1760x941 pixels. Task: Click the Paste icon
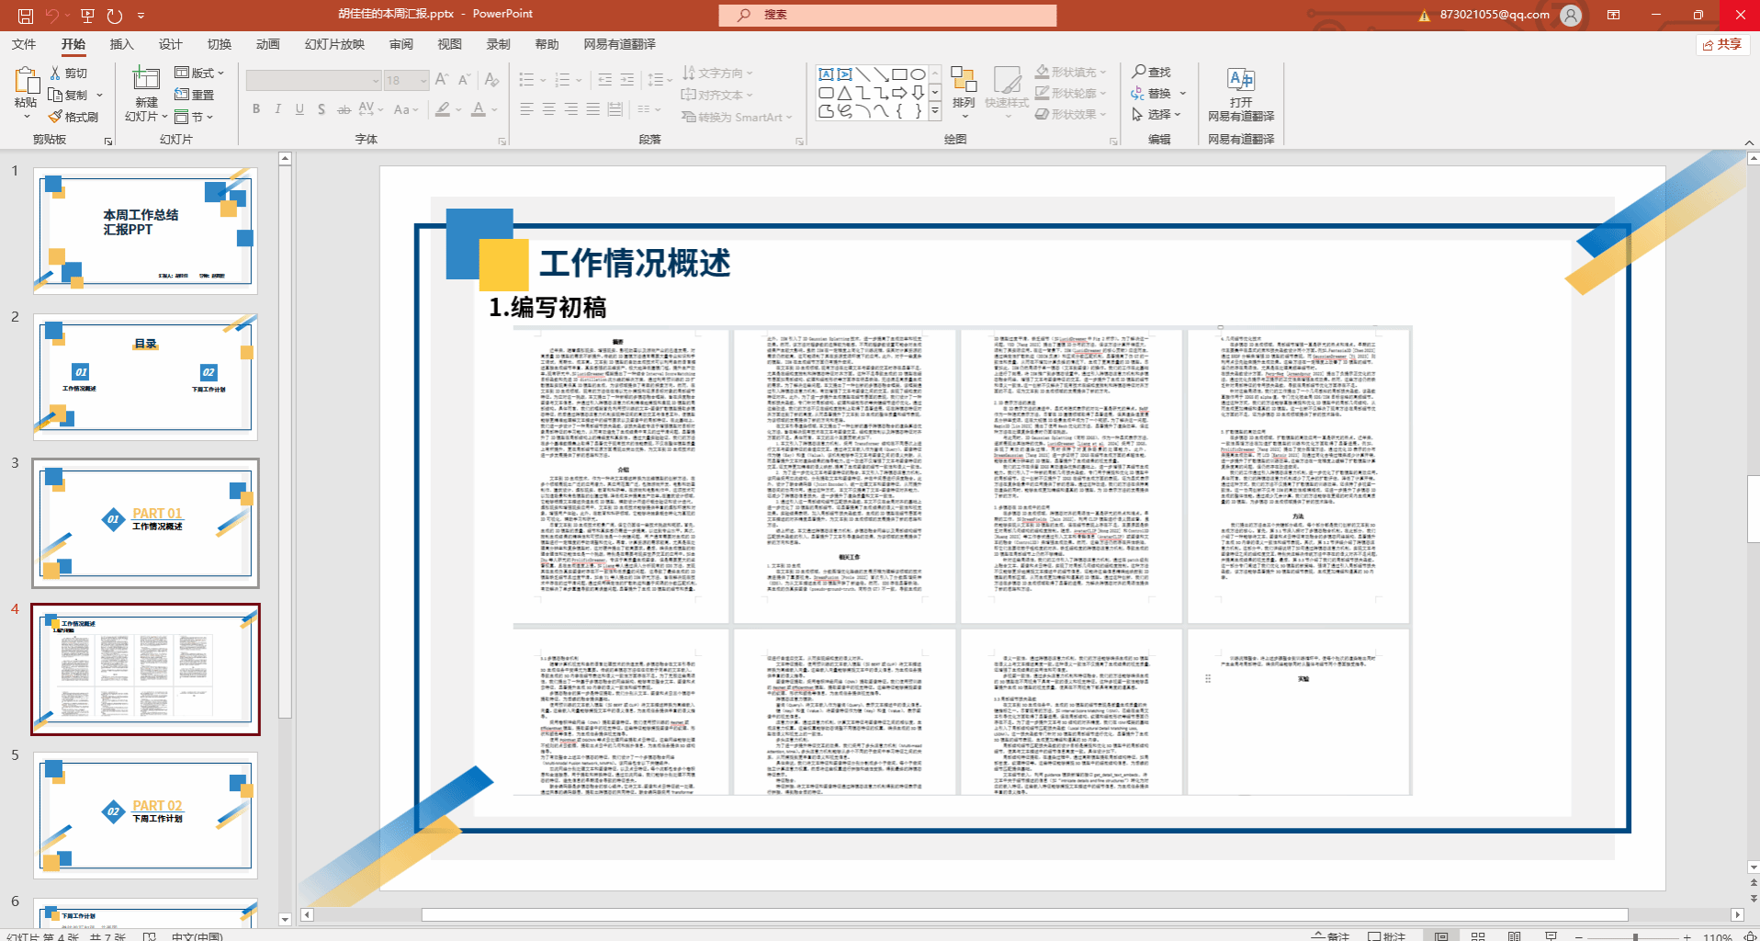(x=26, y=81)
